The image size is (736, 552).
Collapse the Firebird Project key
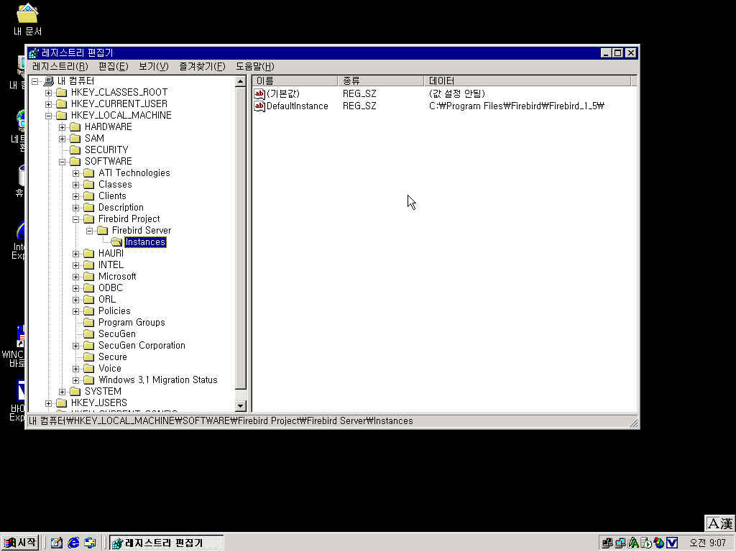tap(75, 219)
